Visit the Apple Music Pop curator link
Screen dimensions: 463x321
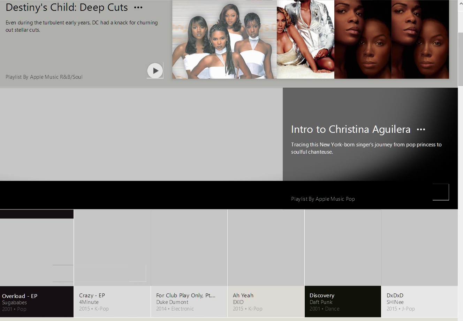tap(335, 199)
